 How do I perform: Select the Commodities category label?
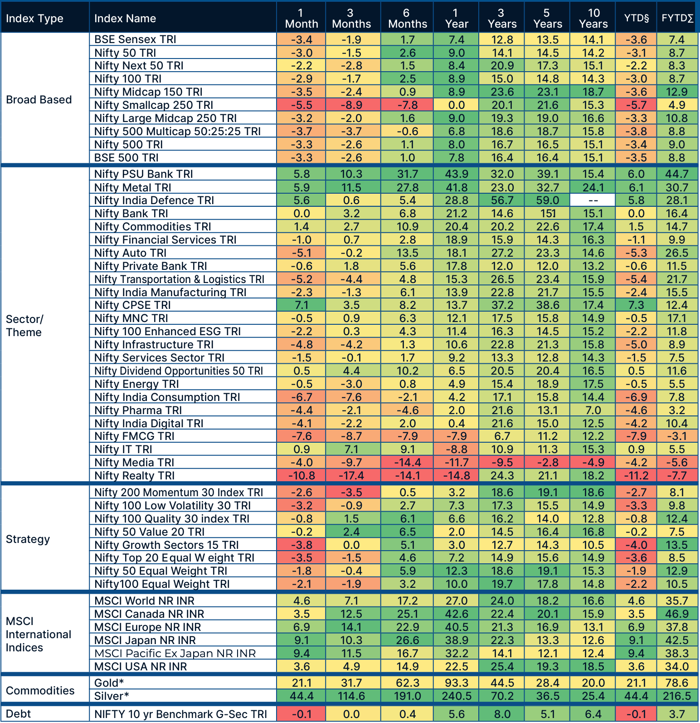pyautogui.click(x=40, y=691)
